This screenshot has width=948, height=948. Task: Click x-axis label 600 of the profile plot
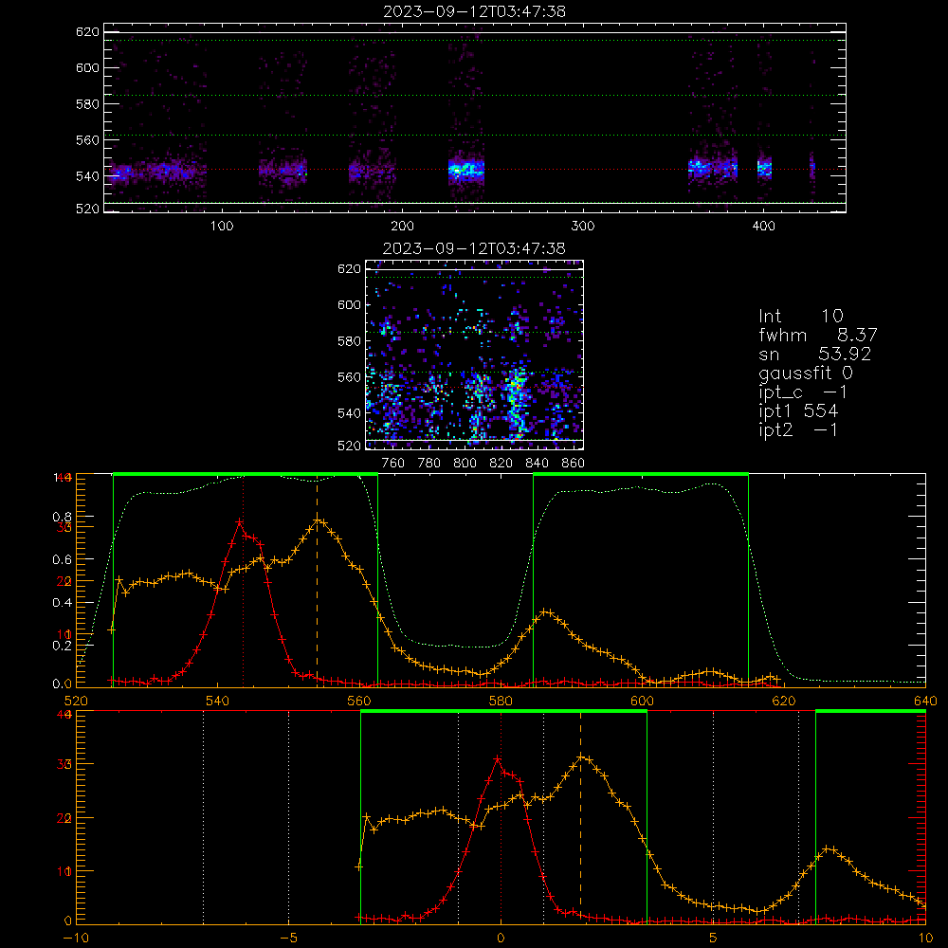642,701
